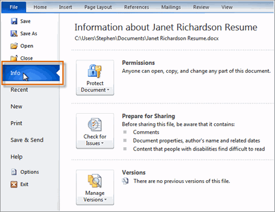Click 'Before sharing this file' text

coord(179,124)
